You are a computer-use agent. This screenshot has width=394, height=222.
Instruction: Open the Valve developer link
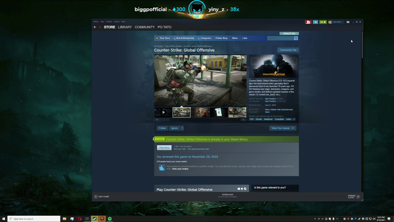pos(267,110)
